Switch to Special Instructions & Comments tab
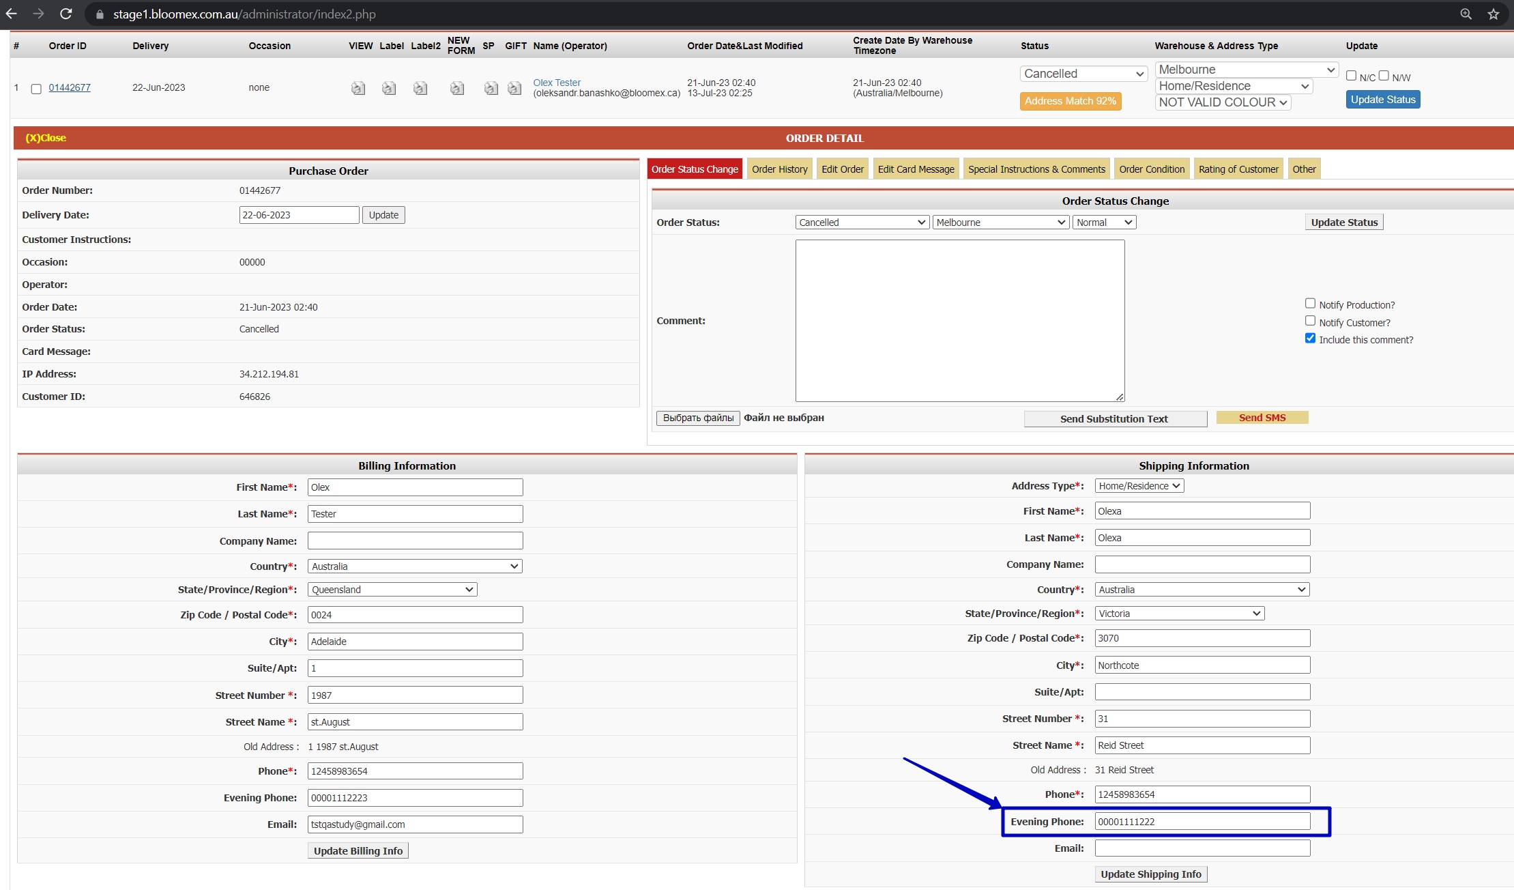The height and width of the screenshot is (890, 1514). (x=1036, y=169)
